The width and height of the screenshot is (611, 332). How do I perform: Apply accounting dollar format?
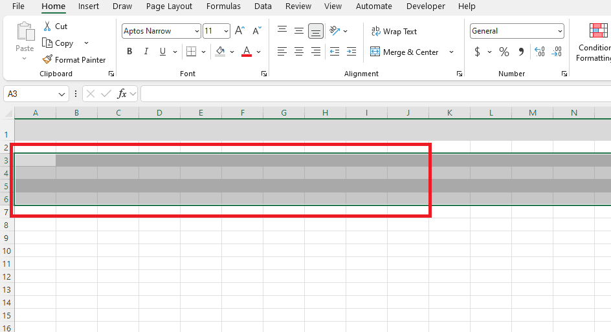[x=477, y=52]
